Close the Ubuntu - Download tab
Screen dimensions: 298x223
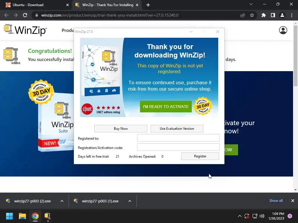tap(68, 5)
